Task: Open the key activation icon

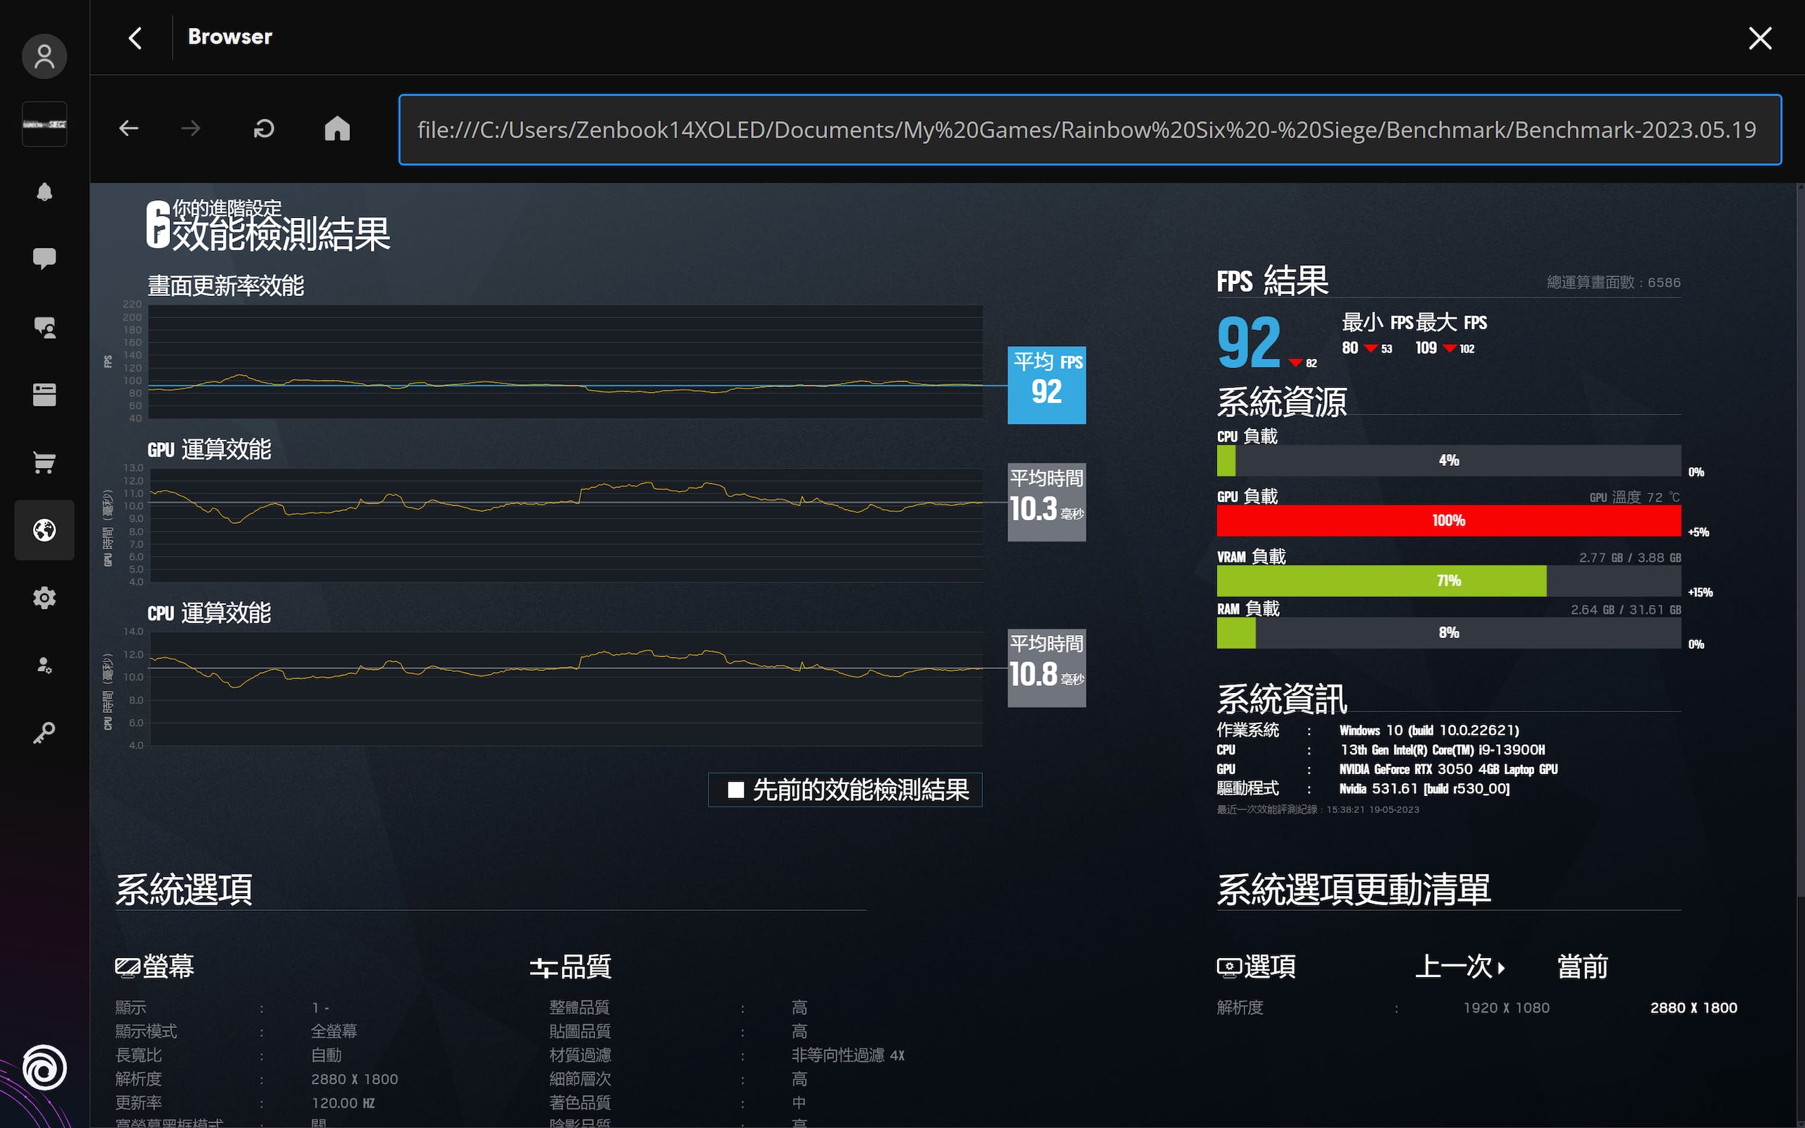Action: (44, 733)
